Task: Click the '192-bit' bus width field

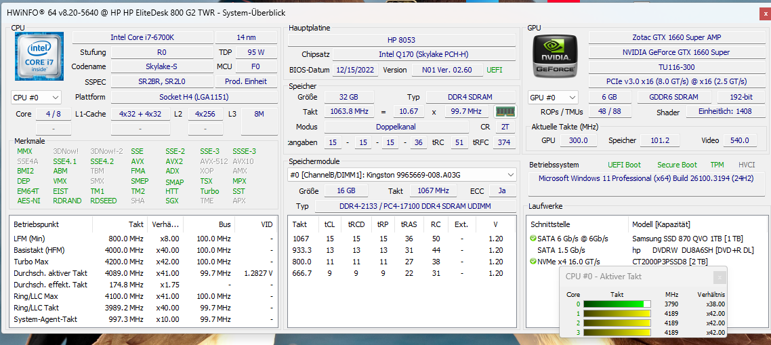Action: coord(741,97)
